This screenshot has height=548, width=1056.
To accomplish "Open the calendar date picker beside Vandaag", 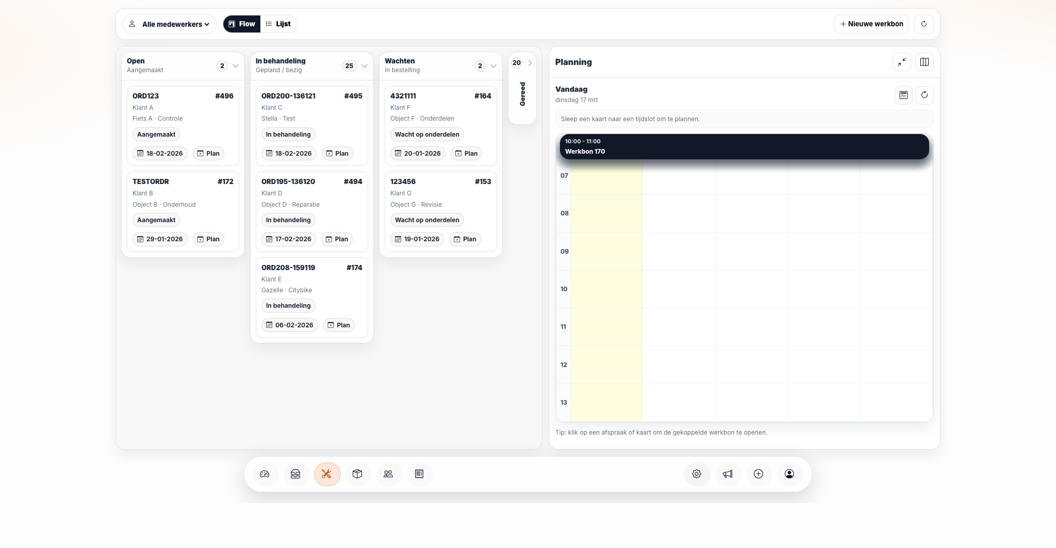I will pos(903,95).
